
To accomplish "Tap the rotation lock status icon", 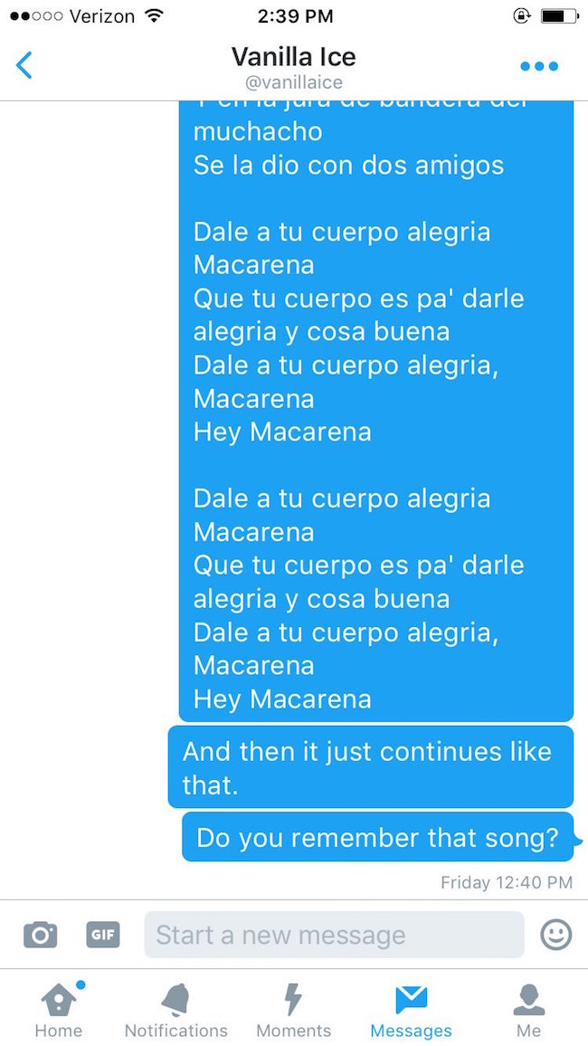I will (521, 16).
